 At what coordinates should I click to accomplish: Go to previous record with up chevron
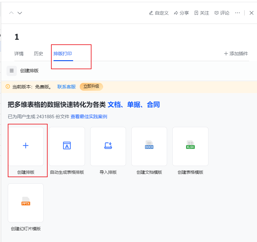coord(12,13)
